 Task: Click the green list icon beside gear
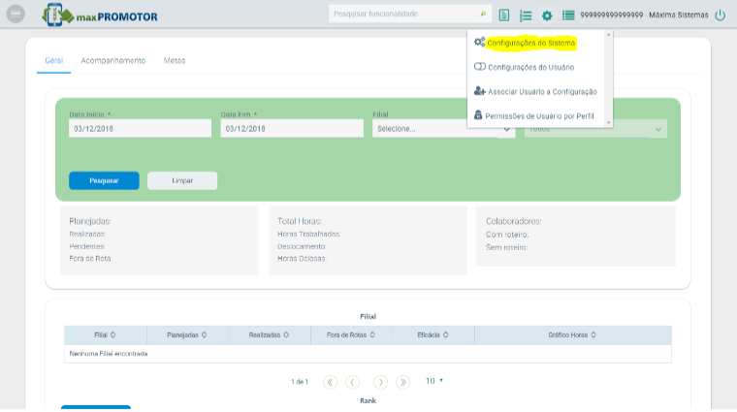(568, 16)
